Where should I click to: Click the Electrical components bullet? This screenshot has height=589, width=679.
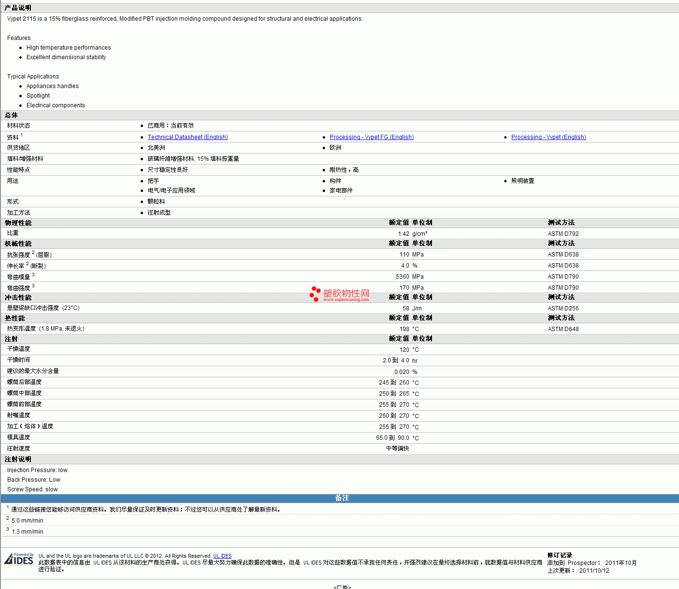pos(56,105)
